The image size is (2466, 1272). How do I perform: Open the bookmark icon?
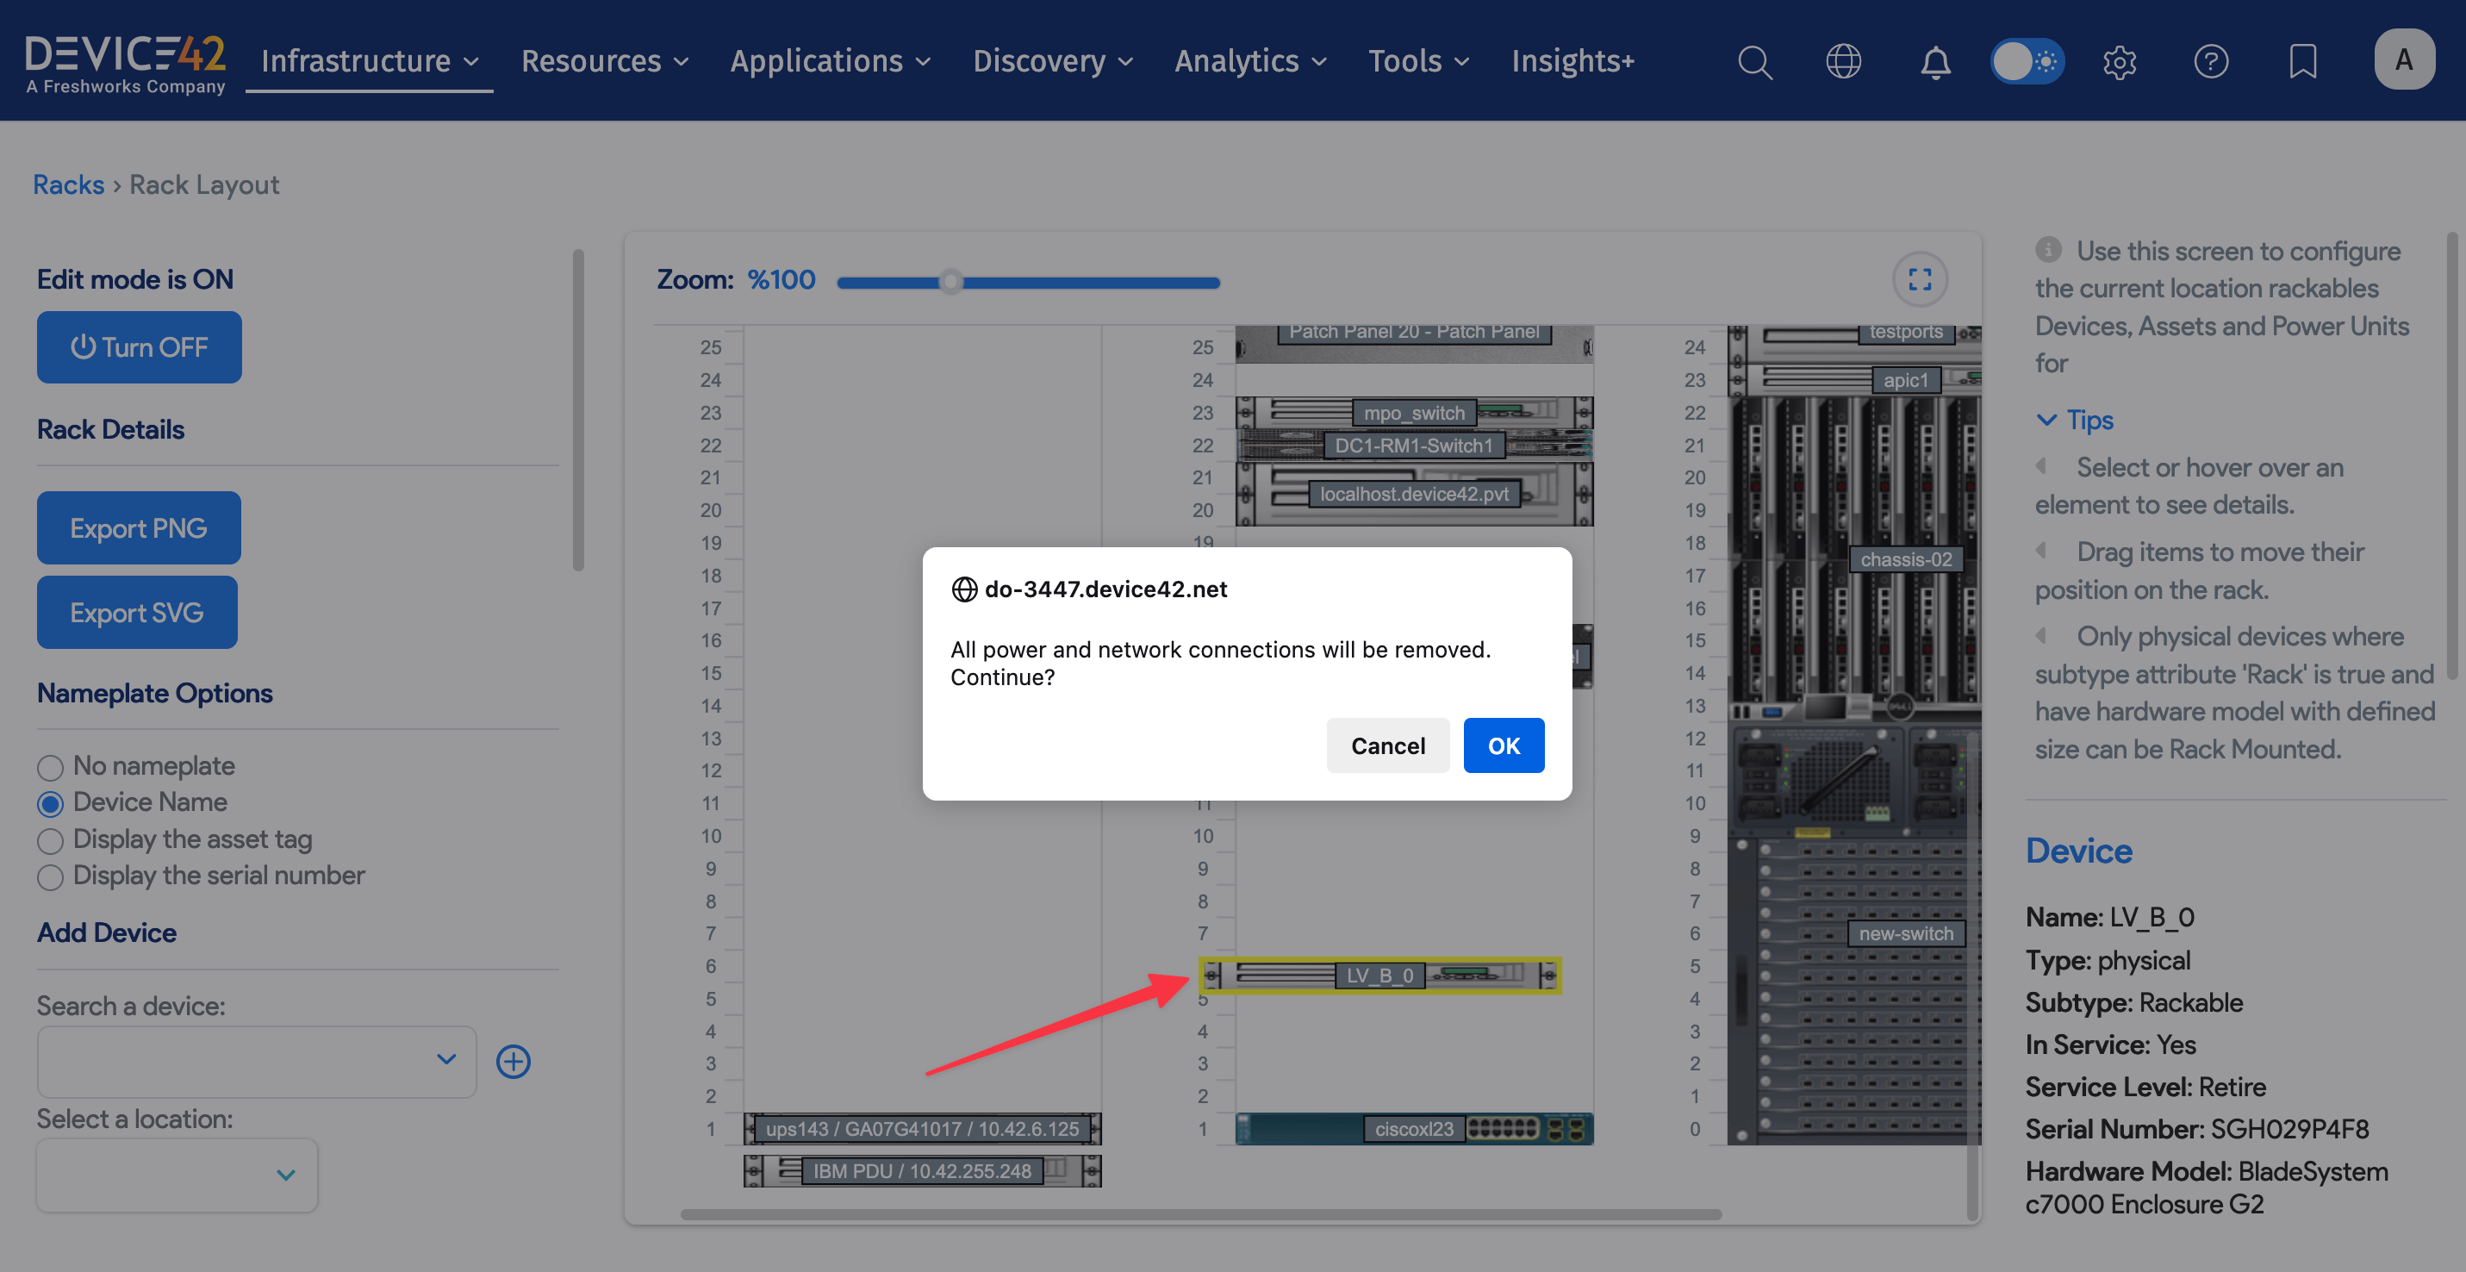click(2302, 62)
